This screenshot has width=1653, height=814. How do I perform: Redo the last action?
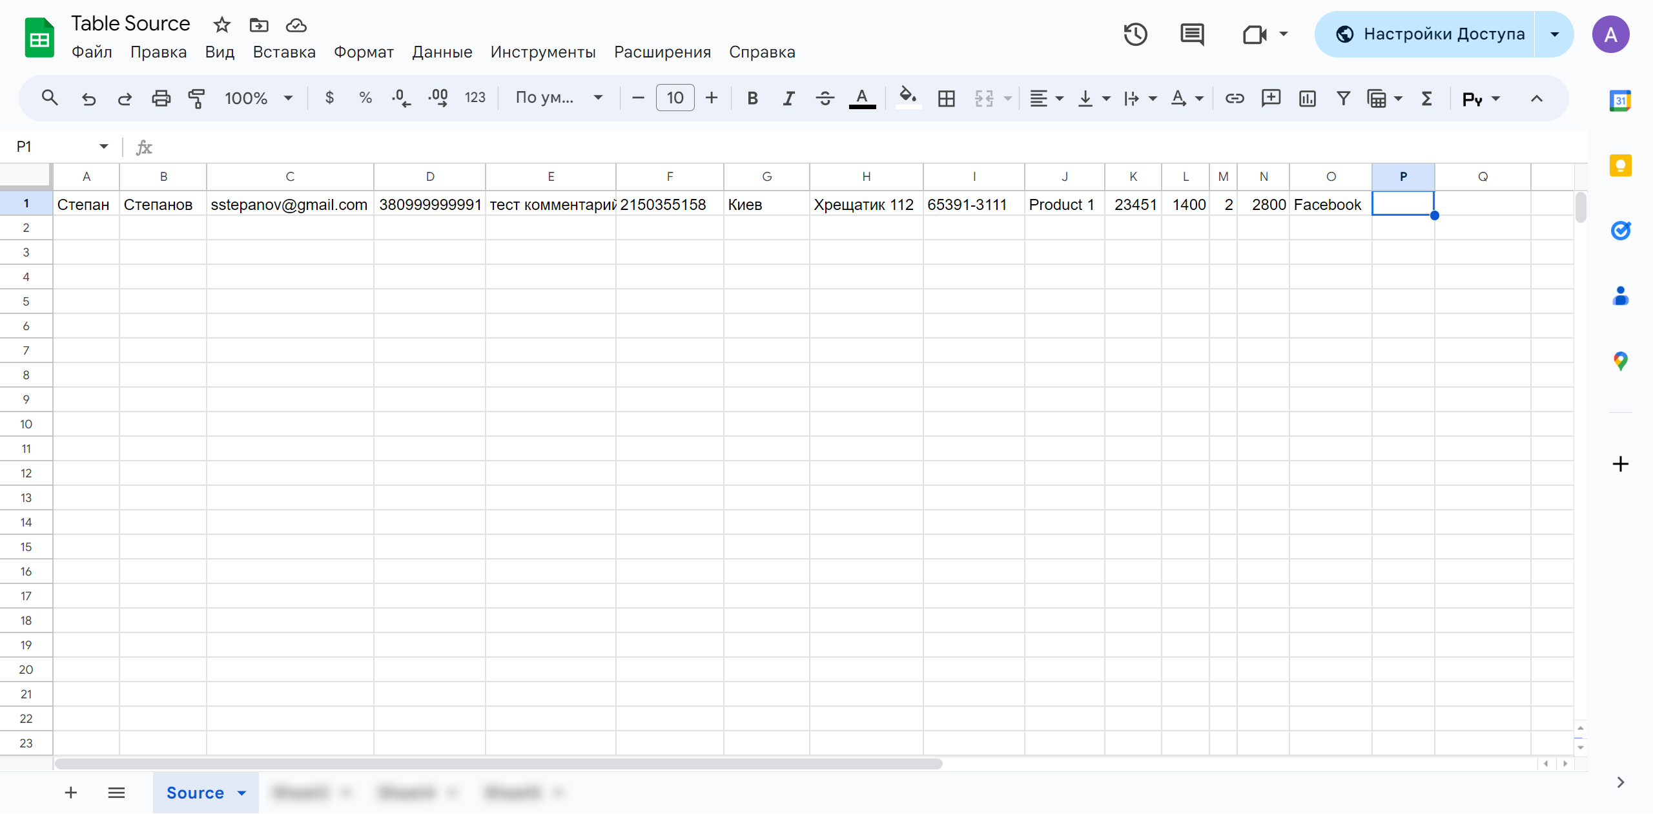[125, 98]
